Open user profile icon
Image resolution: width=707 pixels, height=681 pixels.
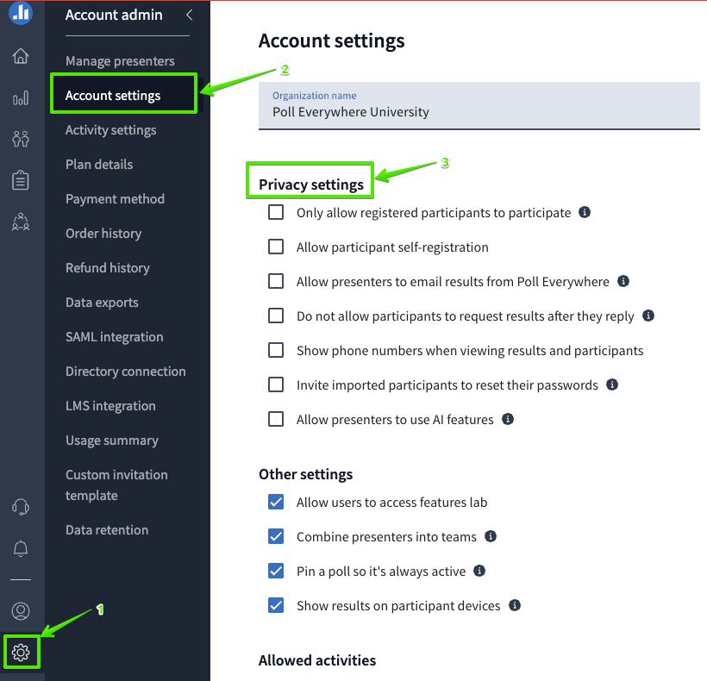21,611
